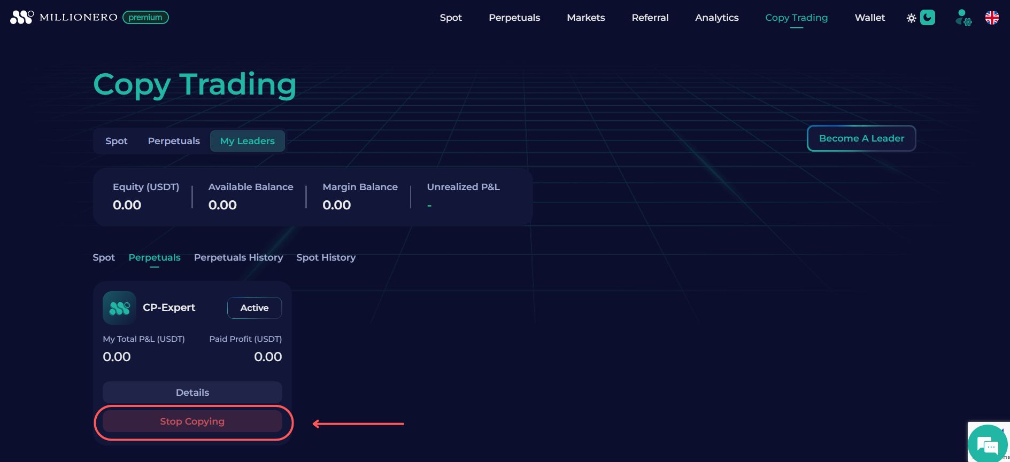The width and height of the screenshot is (1010, 462).
Task: Open Analytics from navigation bar
Action: click(x=716, y=18)
